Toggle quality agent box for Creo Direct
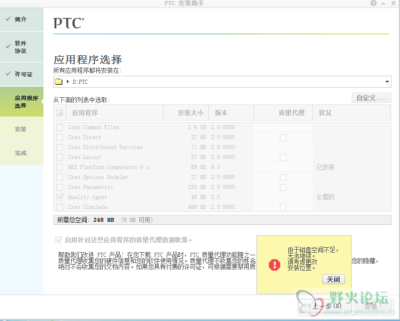Screen dimensions: 400x321 point(283,137)
